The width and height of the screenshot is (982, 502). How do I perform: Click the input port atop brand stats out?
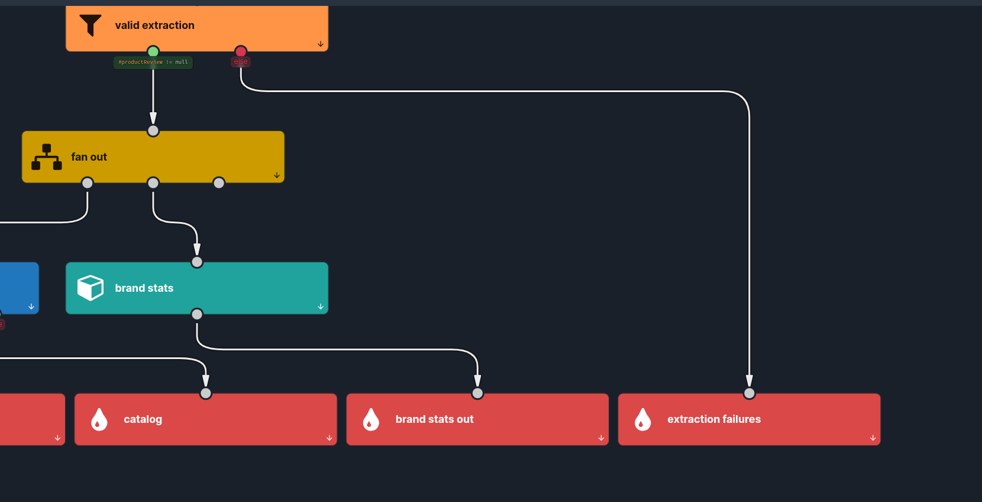click(477, 393)
